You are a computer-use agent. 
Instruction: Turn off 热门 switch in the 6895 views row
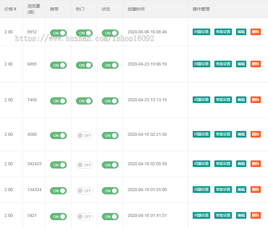(x=84, y=65)
